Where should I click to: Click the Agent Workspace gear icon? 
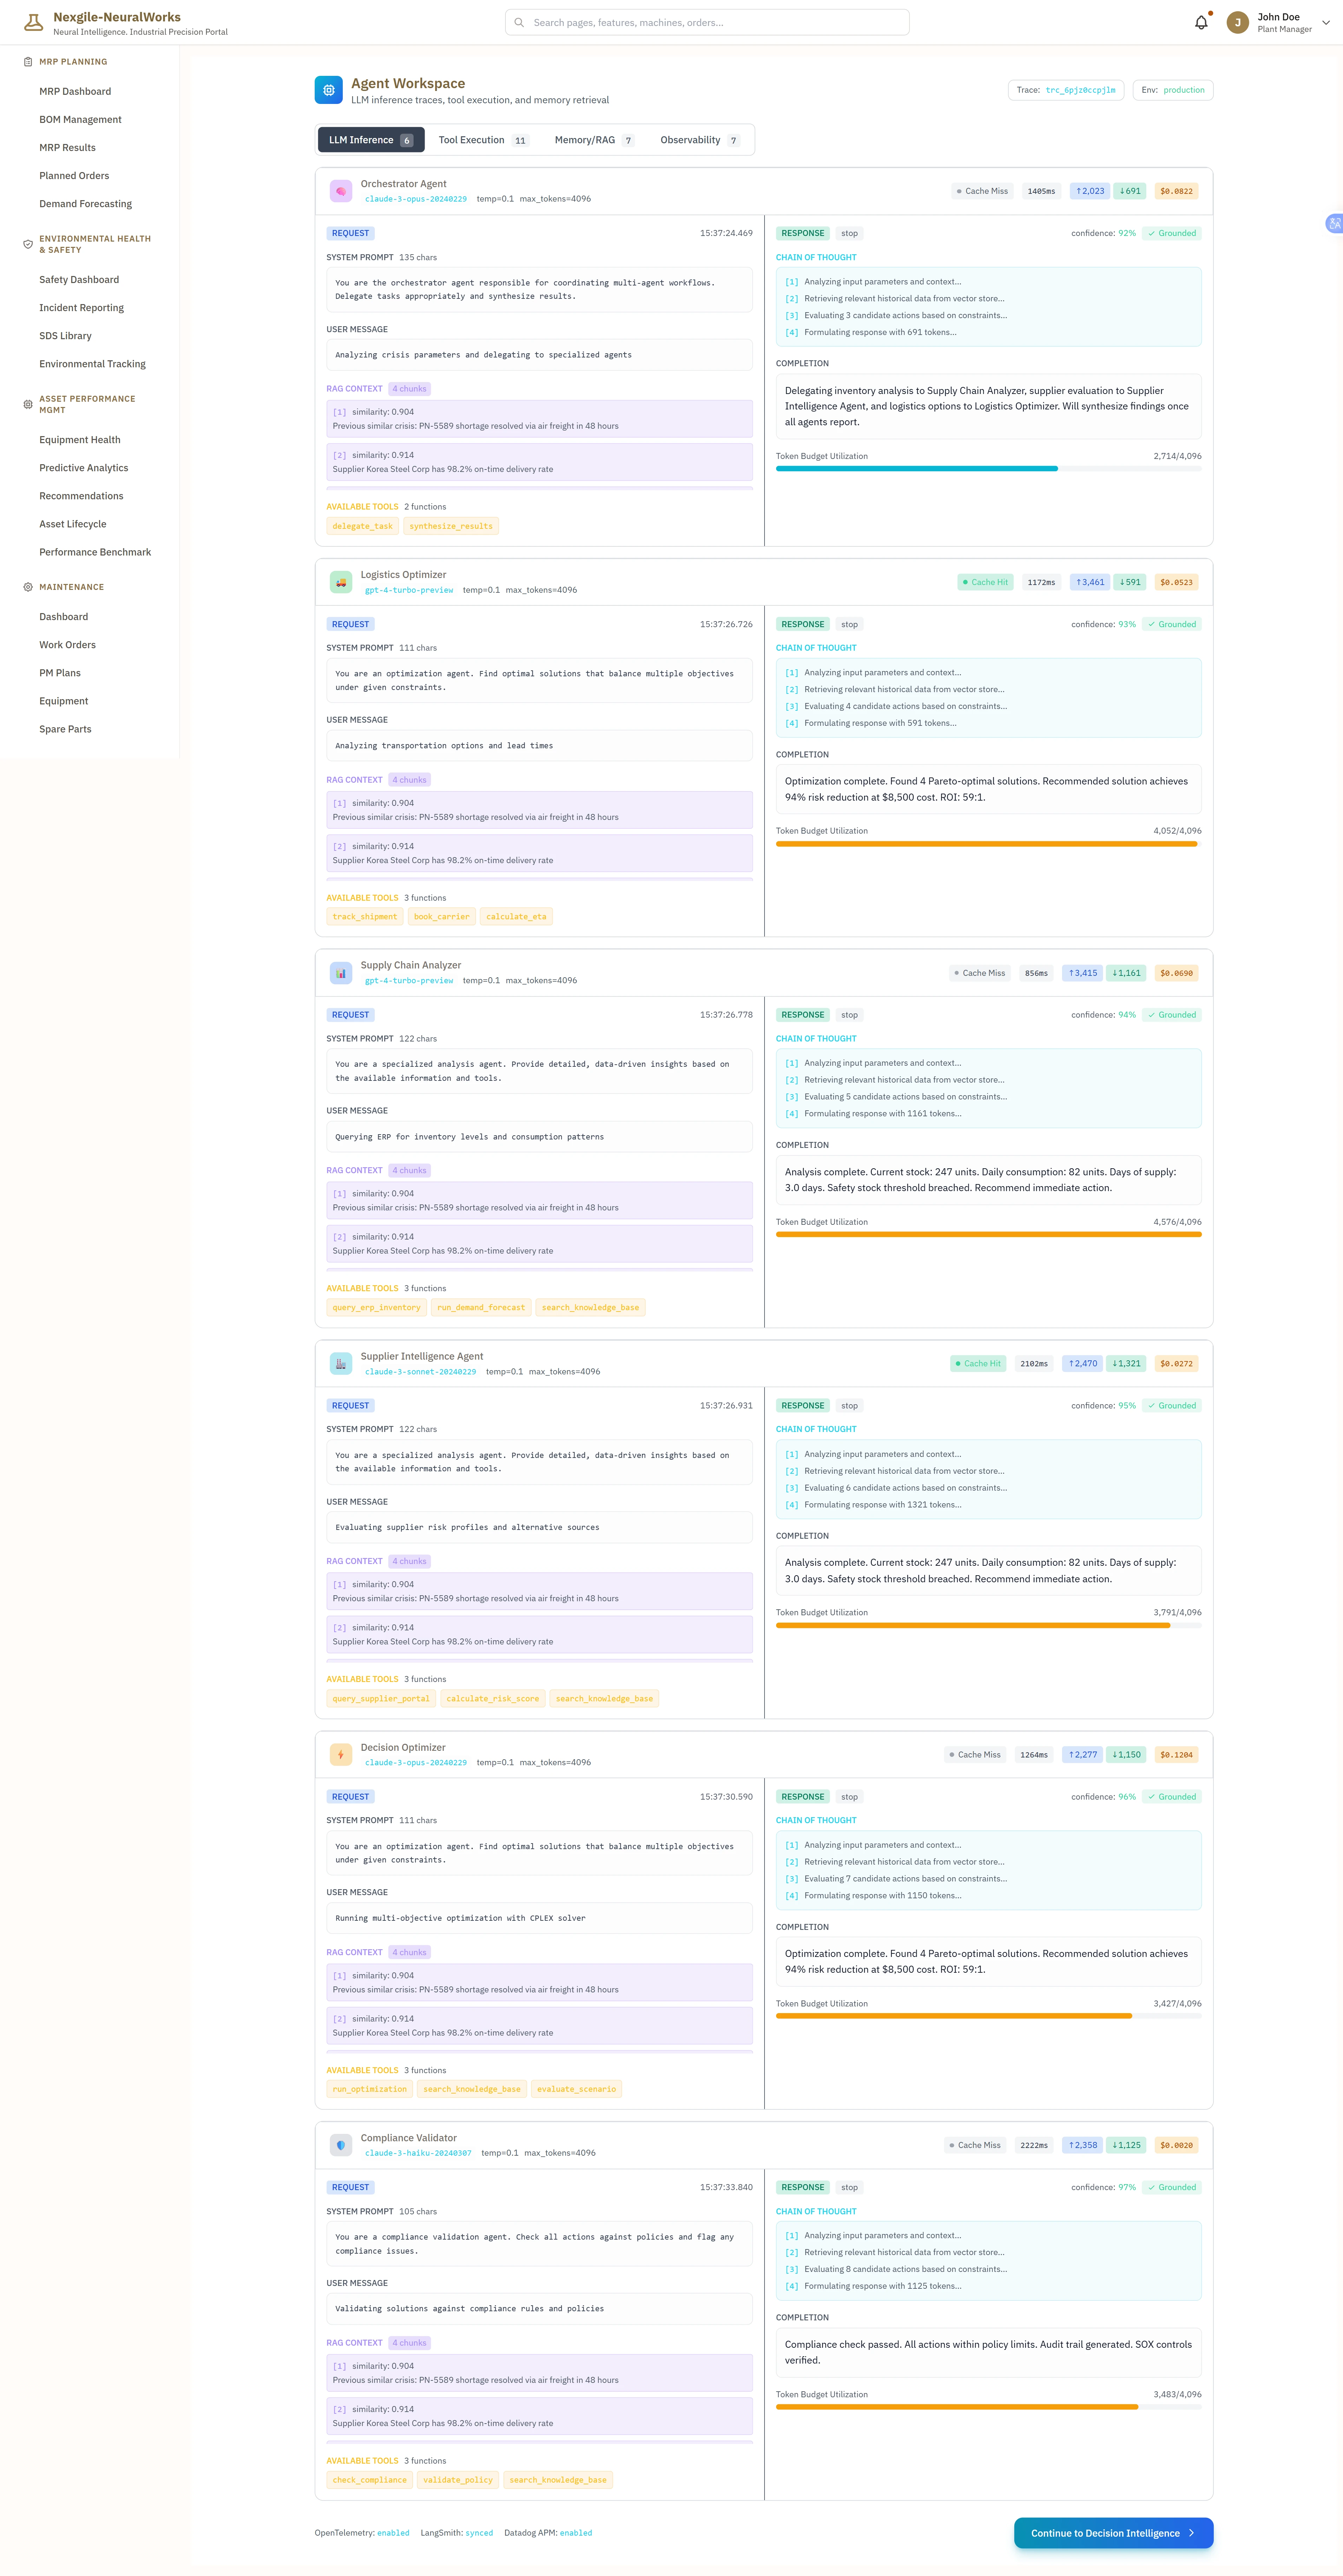click(329, 90)
